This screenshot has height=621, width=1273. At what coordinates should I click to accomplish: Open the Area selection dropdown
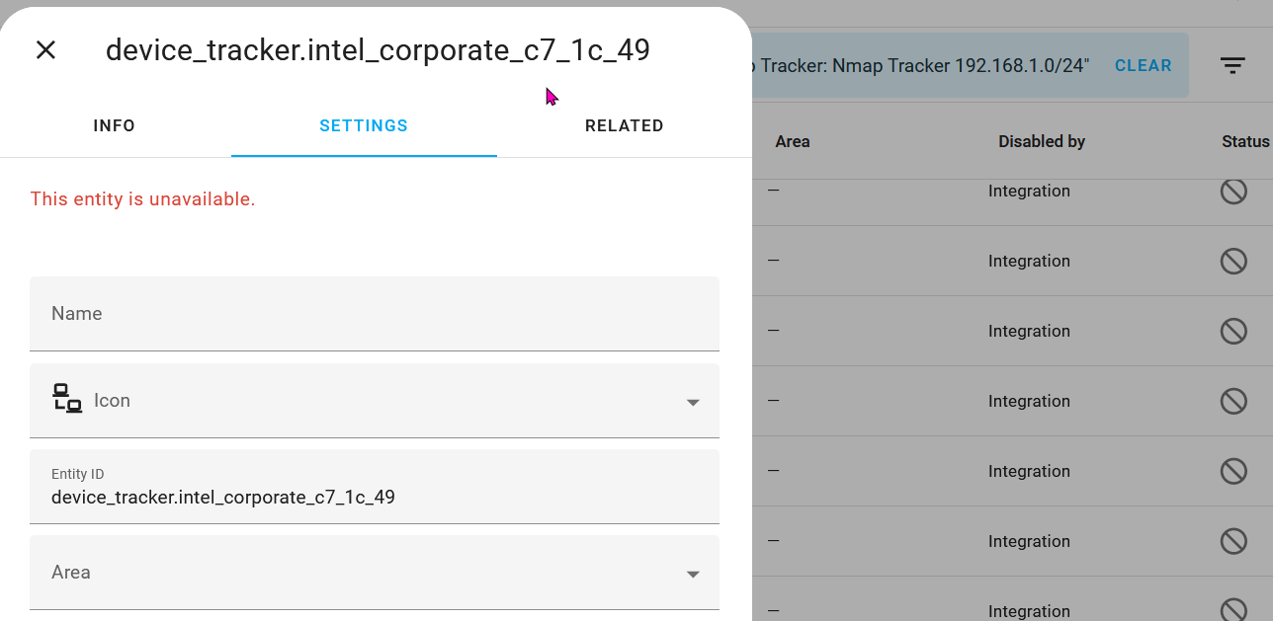(x=375, y=573)
